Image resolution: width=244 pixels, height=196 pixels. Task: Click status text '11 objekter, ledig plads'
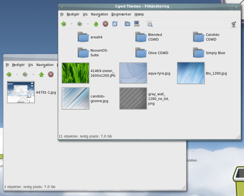[85, 136]
